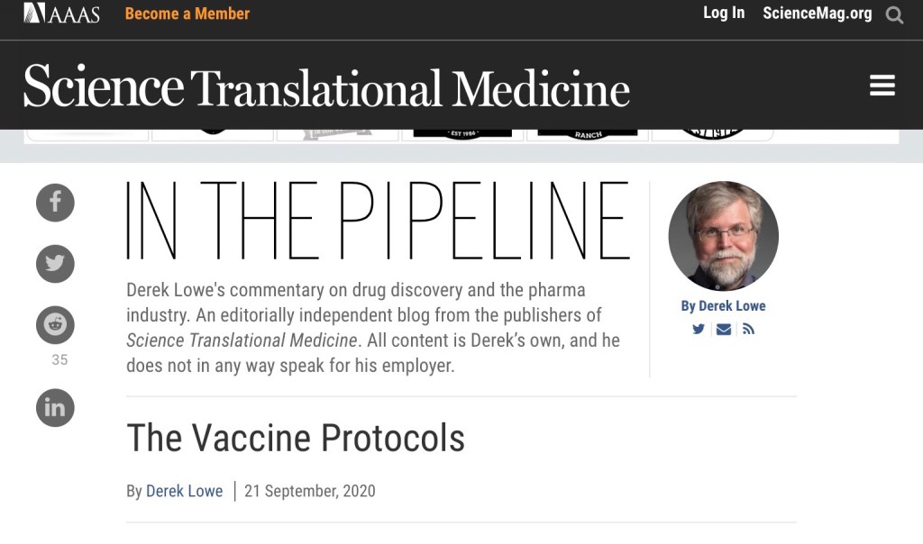Screen dimensions: 923x544
Task: Click the author's portrait photo
Action: 723,235
